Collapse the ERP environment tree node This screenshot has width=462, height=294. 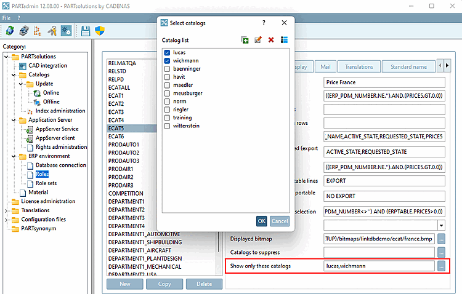coord(14,156)
